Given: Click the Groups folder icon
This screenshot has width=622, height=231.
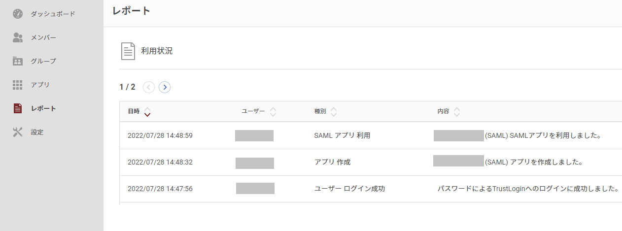Looking at the screenshot, I should tap(18, 61).
